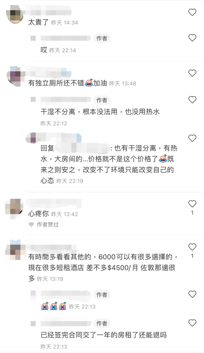The width and height of the screenshot is (204, 353).
Task: Open the avatar of the "太貴了" commenter
Action: tap(14, 14)
